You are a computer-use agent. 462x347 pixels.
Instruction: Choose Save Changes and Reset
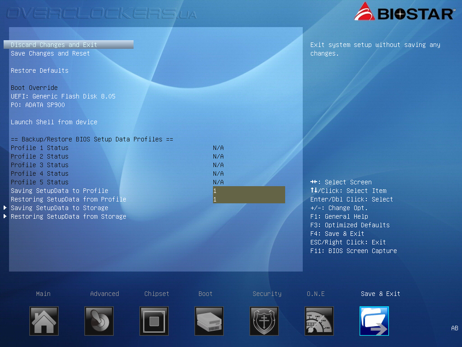(51, 53)
